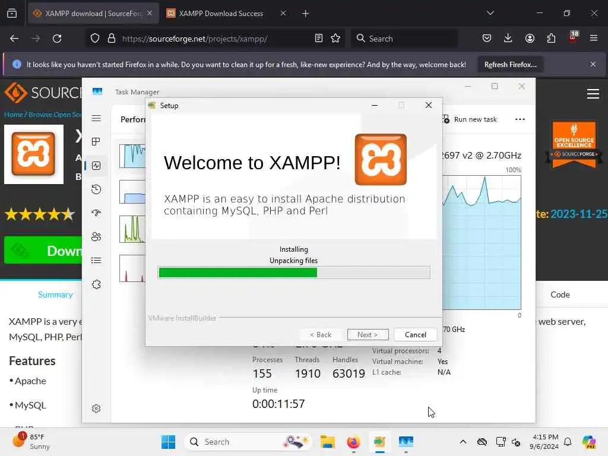
Task: Click extension icon with 18 badge
Action: [x=573, y=37]
